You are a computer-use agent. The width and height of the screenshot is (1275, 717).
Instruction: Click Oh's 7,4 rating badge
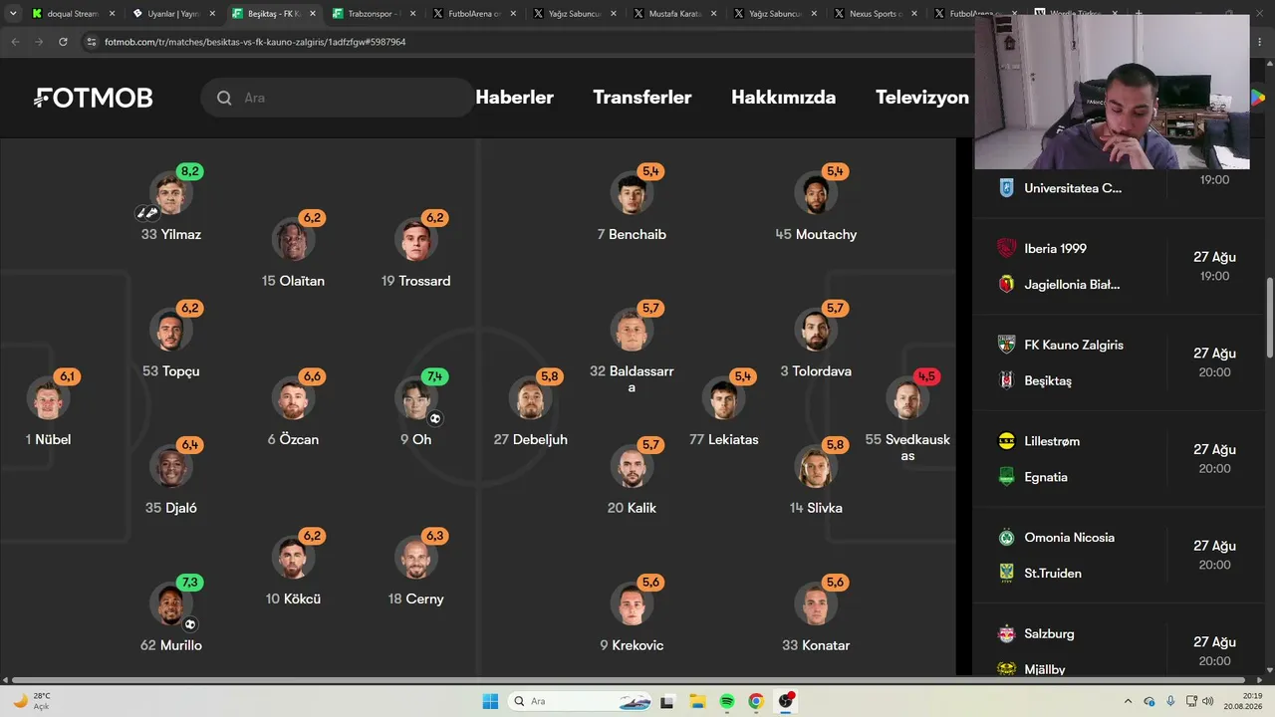click(434, 376)
